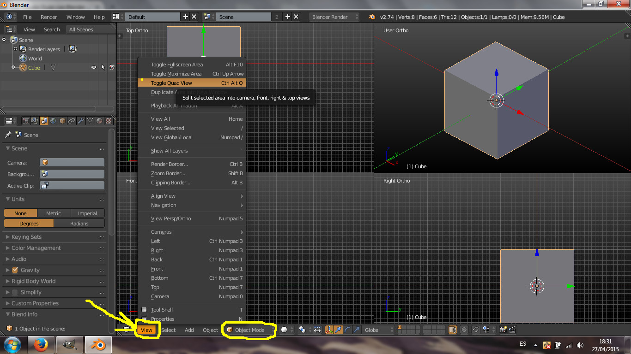
Task: Open GIMP from the Windows taskbar
Action: [x=70, y=345]
